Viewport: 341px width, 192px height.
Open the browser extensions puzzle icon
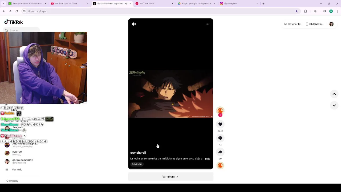[306, 11]
